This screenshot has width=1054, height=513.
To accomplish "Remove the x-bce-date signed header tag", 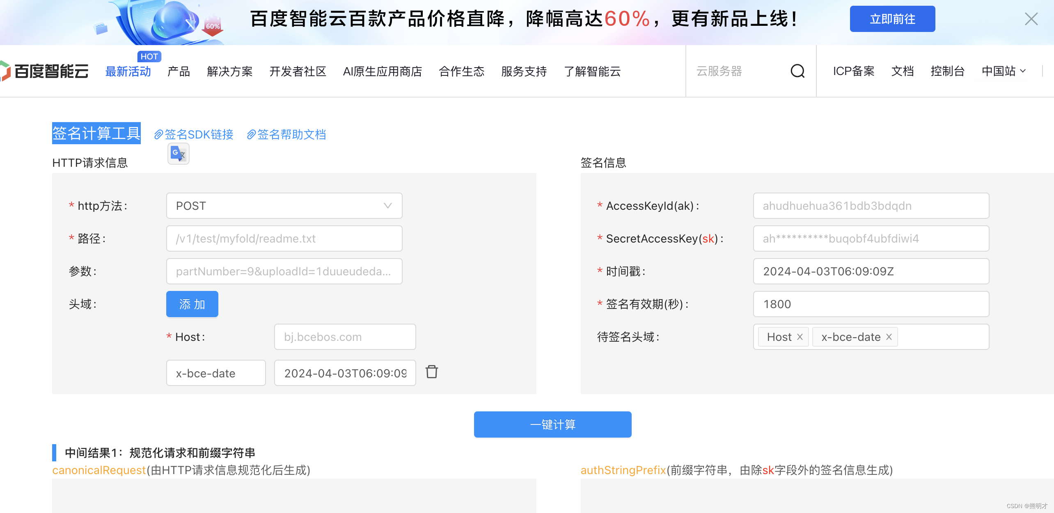I will point(889,337).
